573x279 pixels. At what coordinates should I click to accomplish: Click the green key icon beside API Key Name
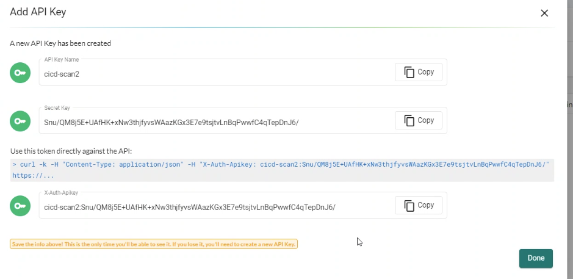coord(20,73)
